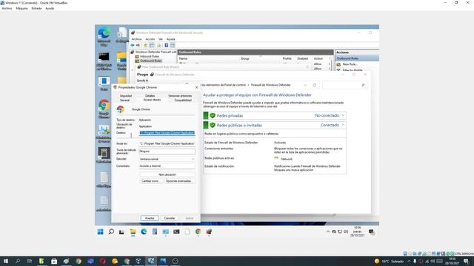
Task: Click the Iniciar en path field
Action: (x=167, y=143)
